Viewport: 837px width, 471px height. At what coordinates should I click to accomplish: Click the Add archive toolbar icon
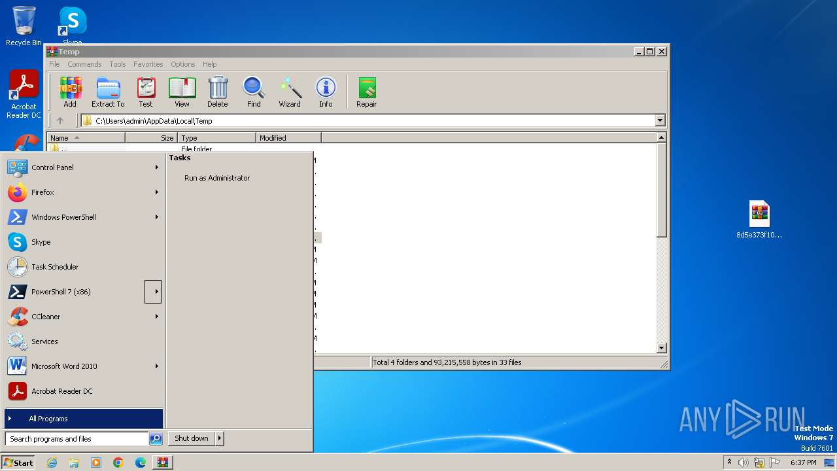tap(70, 92)
